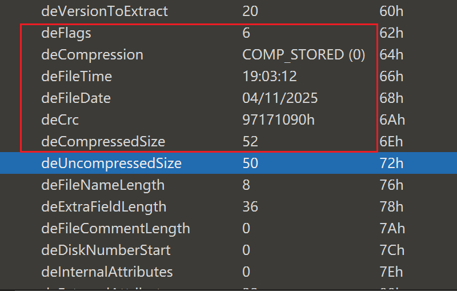Click the highlighted deUncompressedSize row name
The image size is (457, 291).
point(111,164)
